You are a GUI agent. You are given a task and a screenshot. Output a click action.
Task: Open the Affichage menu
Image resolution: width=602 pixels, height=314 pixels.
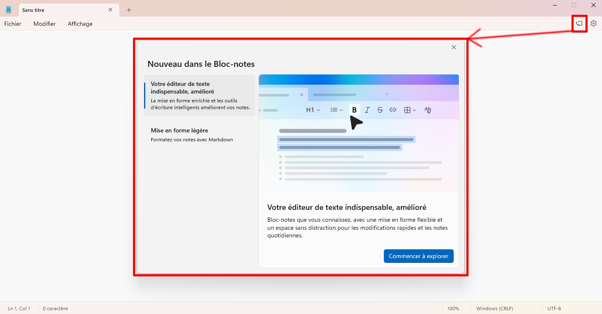(x=80, y=24)
